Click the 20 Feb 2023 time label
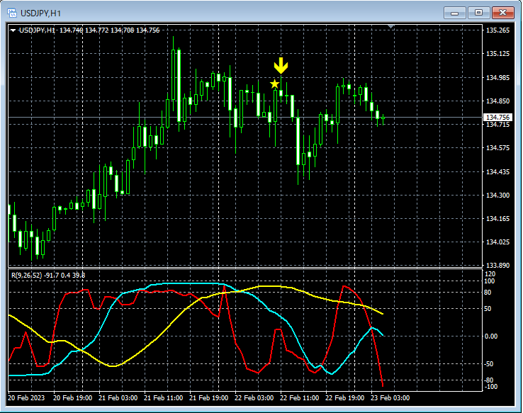This screenshot has width=523, height=413. click(26, 398)
